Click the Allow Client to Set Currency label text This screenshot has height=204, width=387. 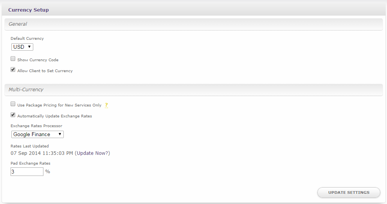(45, 71)
